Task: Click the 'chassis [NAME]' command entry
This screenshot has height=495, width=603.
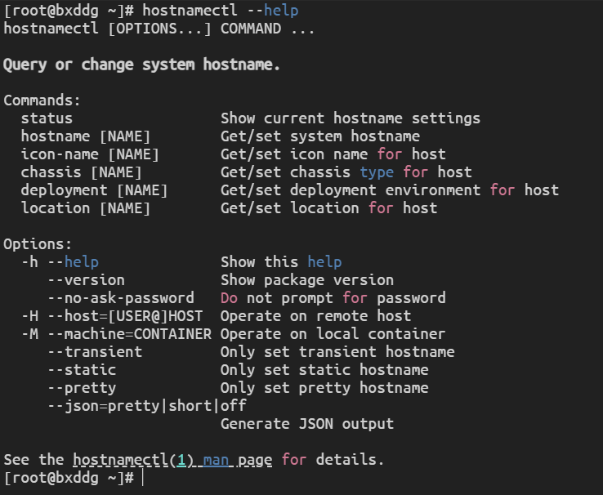Action: click(x=81, y=172)
